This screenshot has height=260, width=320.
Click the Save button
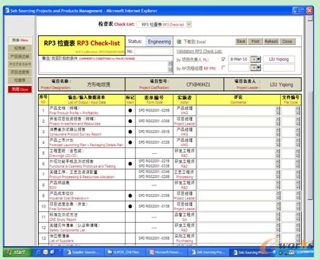click(241, 41)
